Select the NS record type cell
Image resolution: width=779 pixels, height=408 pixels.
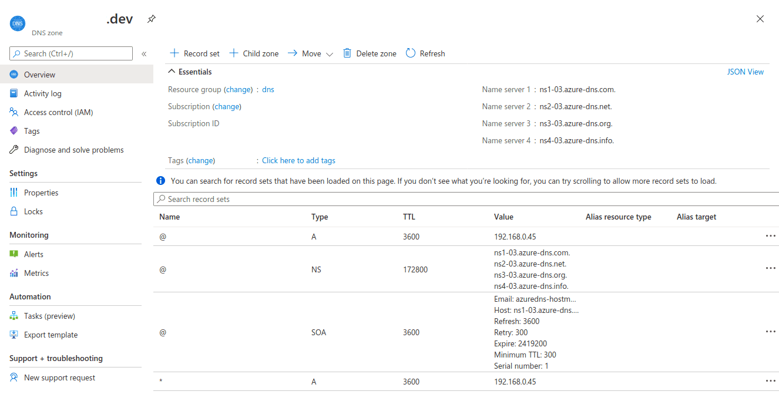coord(316,270)
